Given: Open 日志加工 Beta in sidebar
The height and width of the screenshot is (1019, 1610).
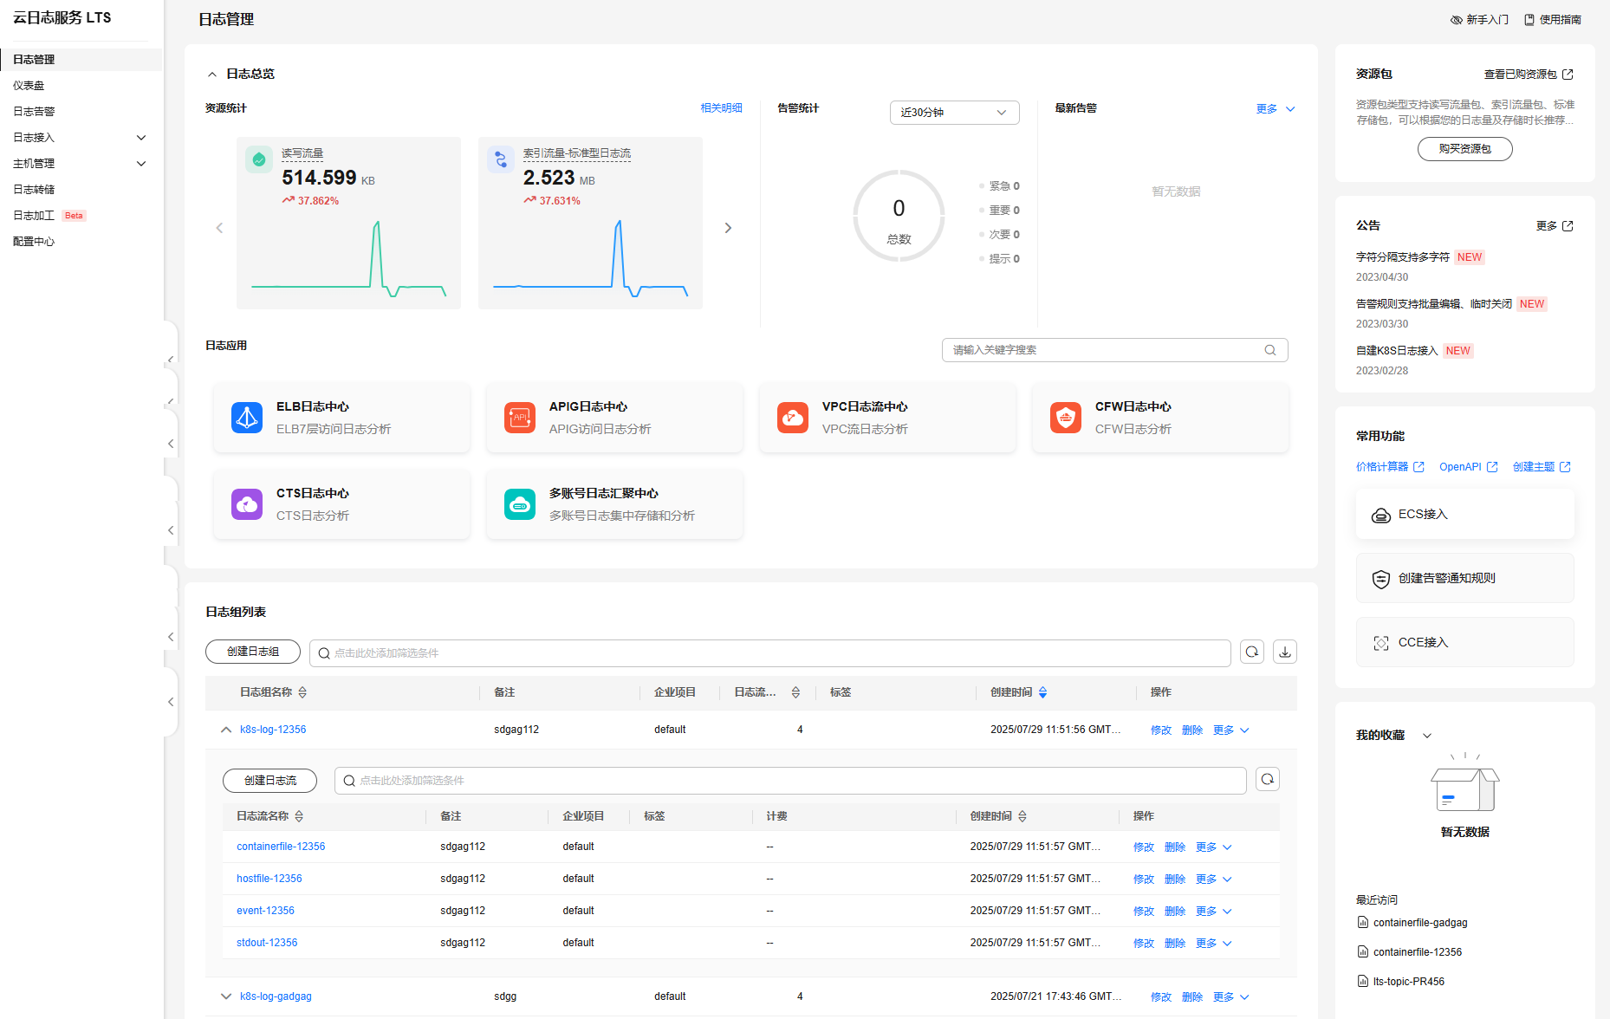Looking at the screenshot, I should [x=49, y=216].
